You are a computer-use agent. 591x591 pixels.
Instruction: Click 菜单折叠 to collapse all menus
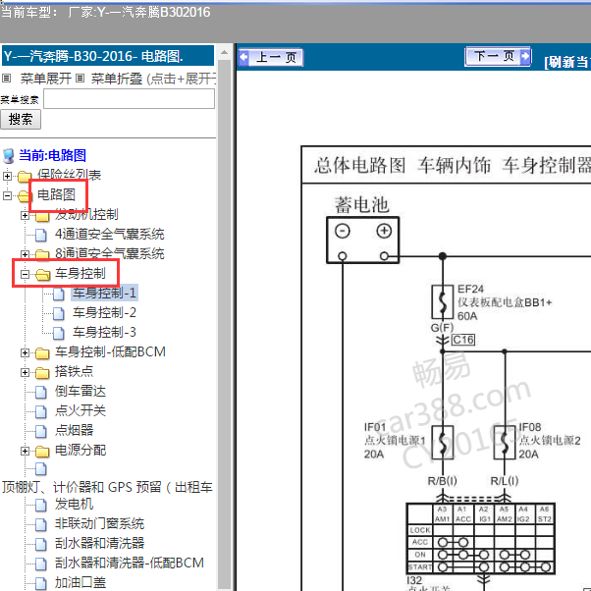coord(117,79)
